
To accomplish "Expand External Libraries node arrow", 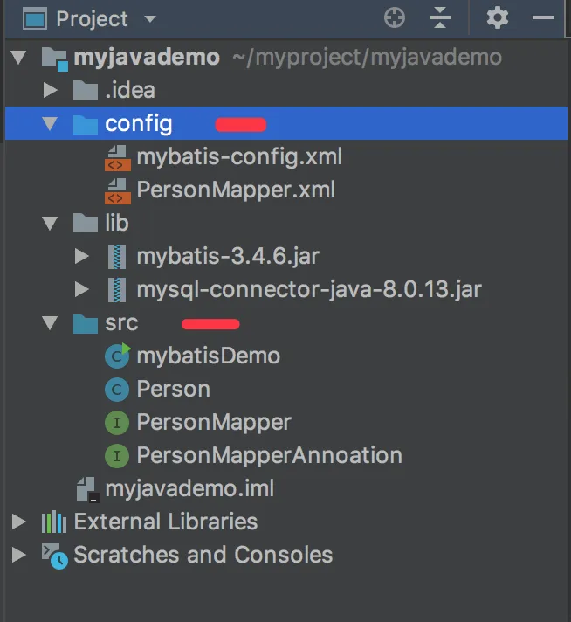I will 18,522.
